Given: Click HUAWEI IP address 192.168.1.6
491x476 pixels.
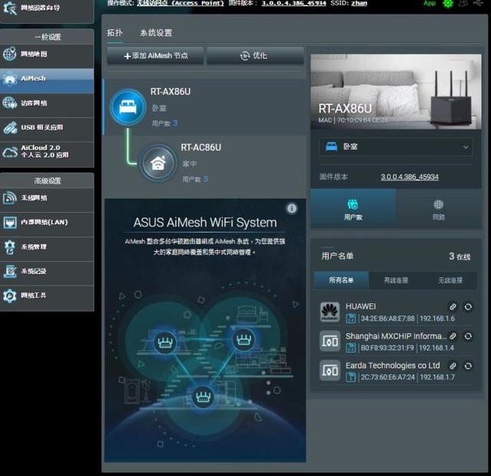Looking at the screenshot, I should point(437,319).
